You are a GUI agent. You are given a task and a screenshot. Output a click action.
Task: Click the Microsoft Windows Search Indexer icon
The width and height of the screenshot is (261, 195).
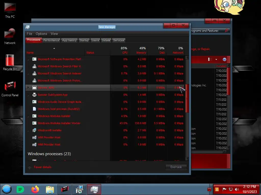coord(34,73)
